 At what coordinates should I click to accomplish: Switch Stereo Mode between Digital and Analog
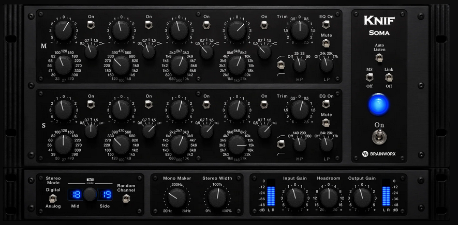53,199
